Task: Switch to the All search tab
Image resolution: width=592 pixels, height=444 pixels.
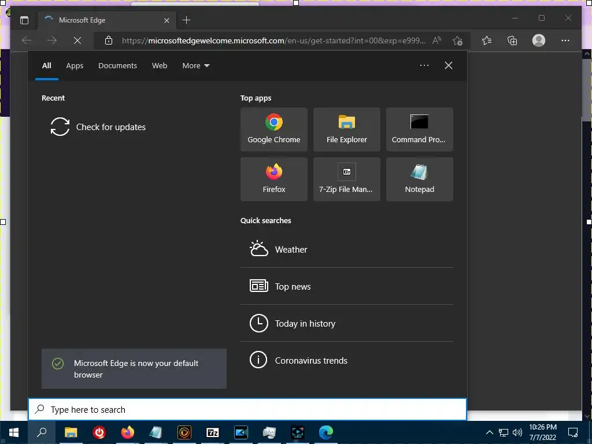Action: tap(46, 66)
